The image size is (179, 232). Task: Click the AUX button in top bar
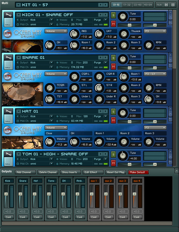(159, 5)
